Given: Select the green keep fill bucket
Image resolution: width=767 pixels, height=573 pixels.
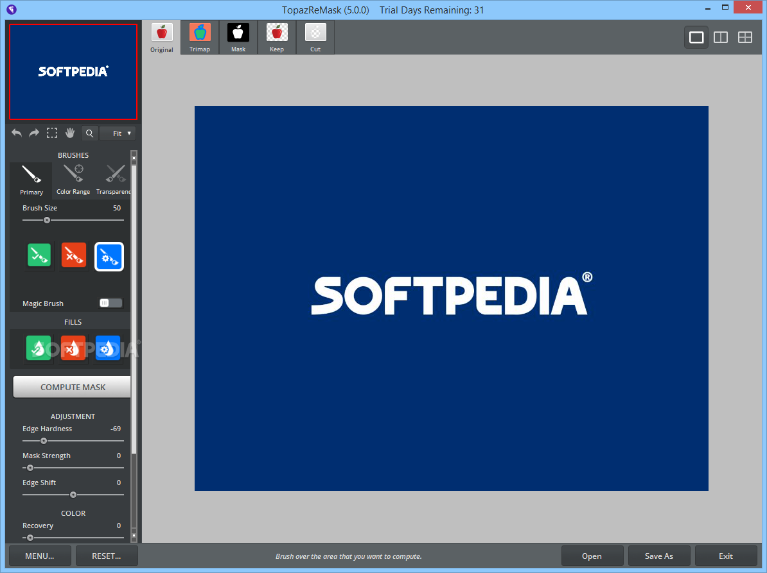Looking at the screenshot, I should (x=39, y=348).
